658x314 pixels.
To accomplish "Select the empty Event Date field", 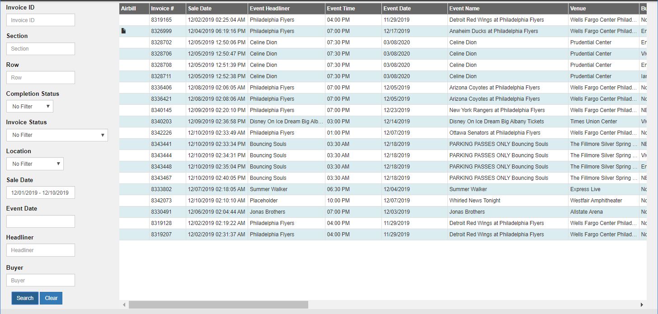I will point(40,221).
